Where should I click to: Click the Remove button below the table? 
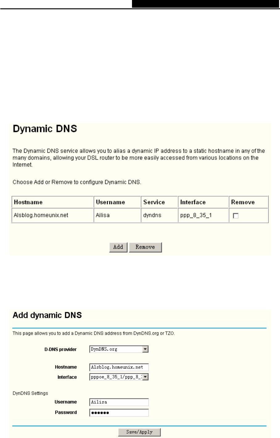pyautogui.click(x=145, y=247)
